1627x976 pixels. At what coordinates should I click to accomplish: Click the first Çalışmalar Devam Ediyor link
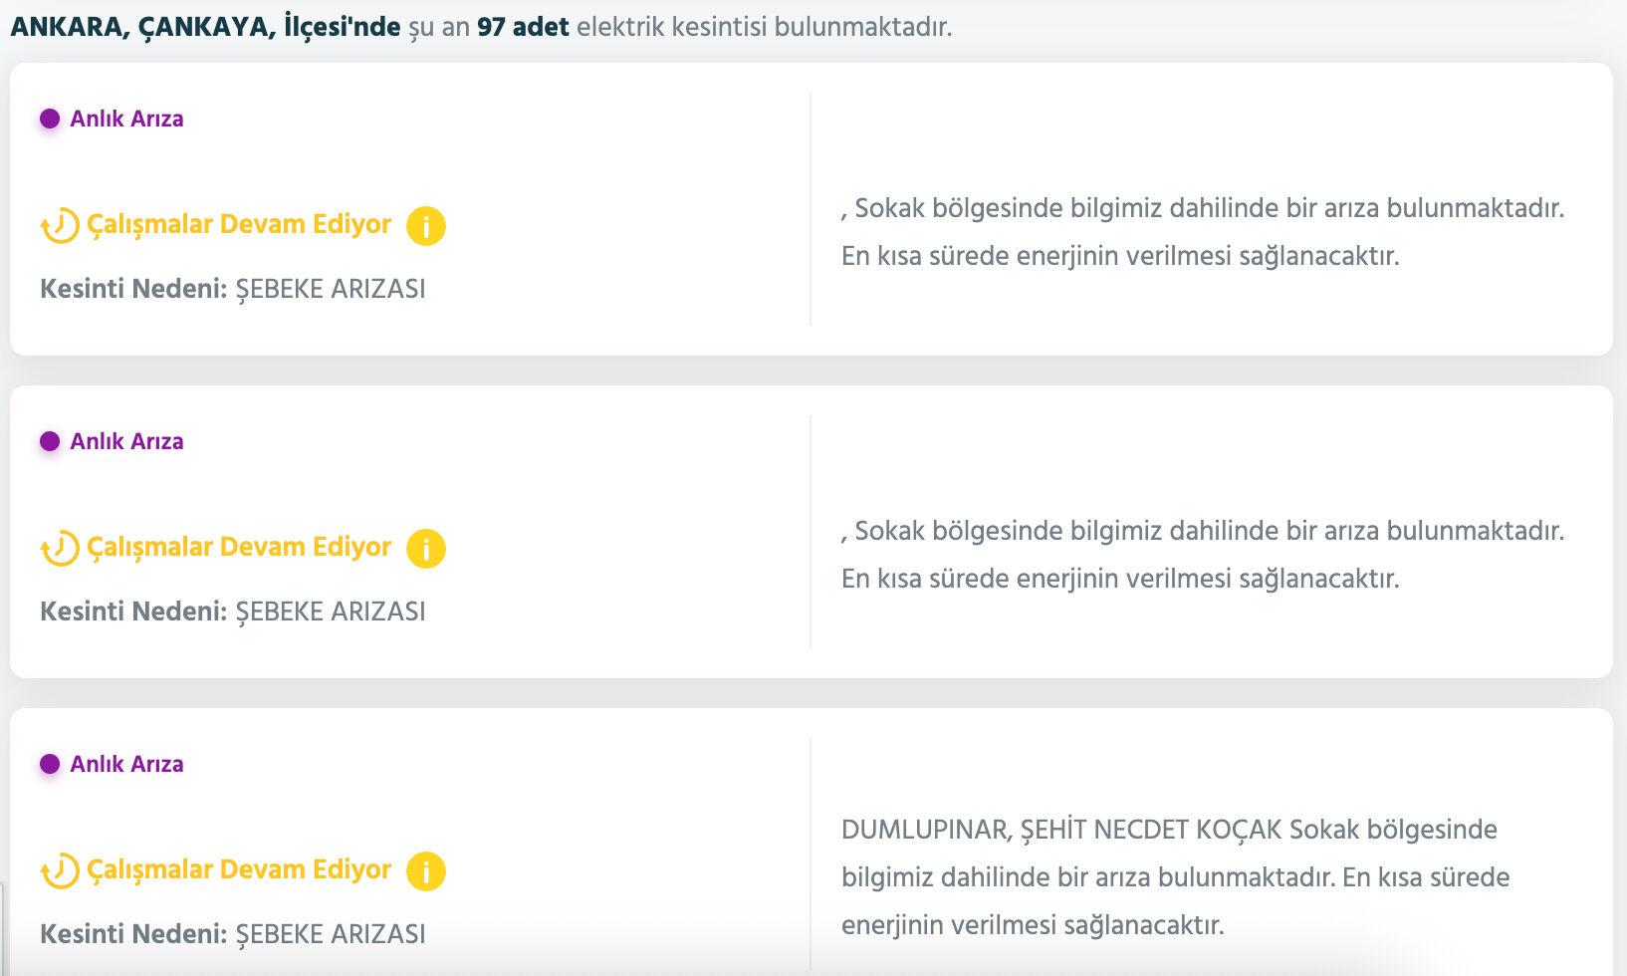(240, 225)
